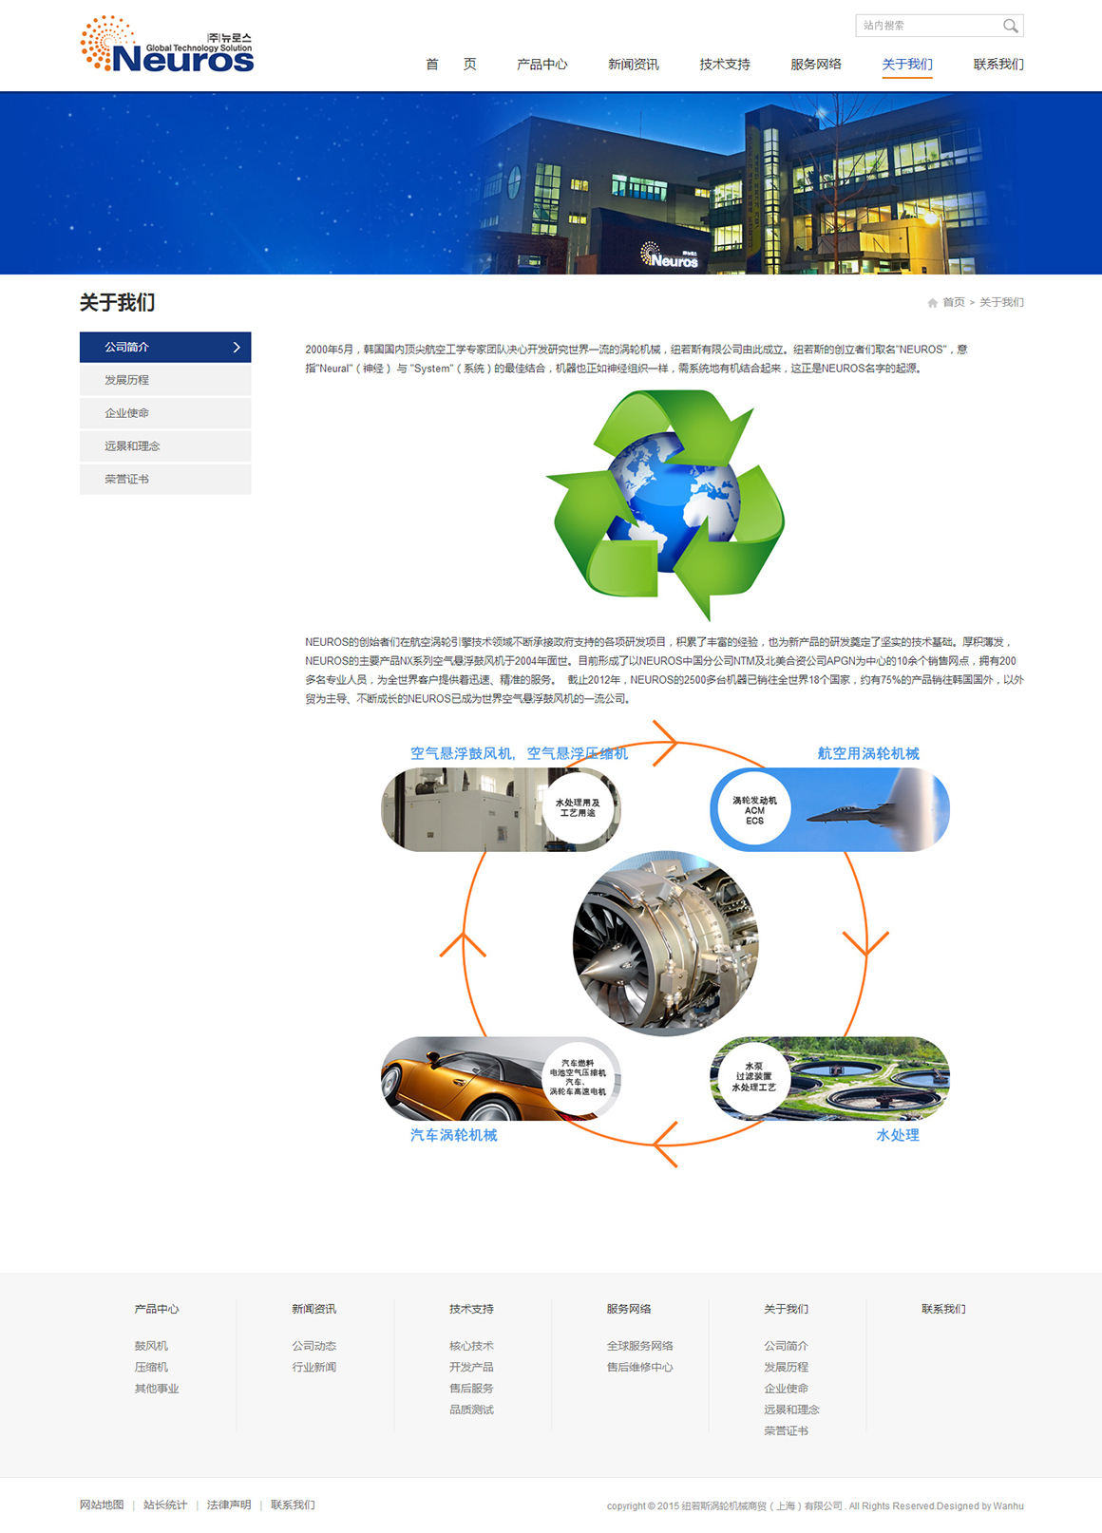Image resolution: width=1102 pixels, height=1533 pixels.
Task: Select 关于我们 in the top navigation
Action: [907, 65]
